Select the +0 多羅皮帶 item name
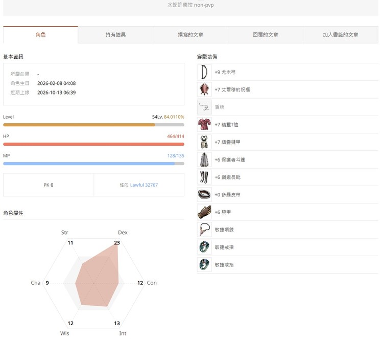383x340 pixels. click(x=227, y=195)
